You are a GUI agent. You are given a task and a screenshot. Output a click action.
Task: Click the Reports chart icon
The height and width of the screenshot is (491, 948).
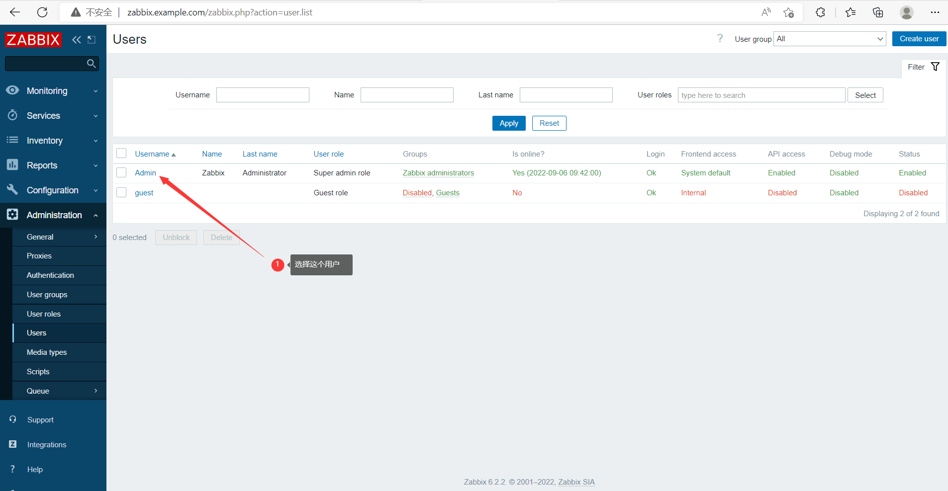click(x=12, y=165)
